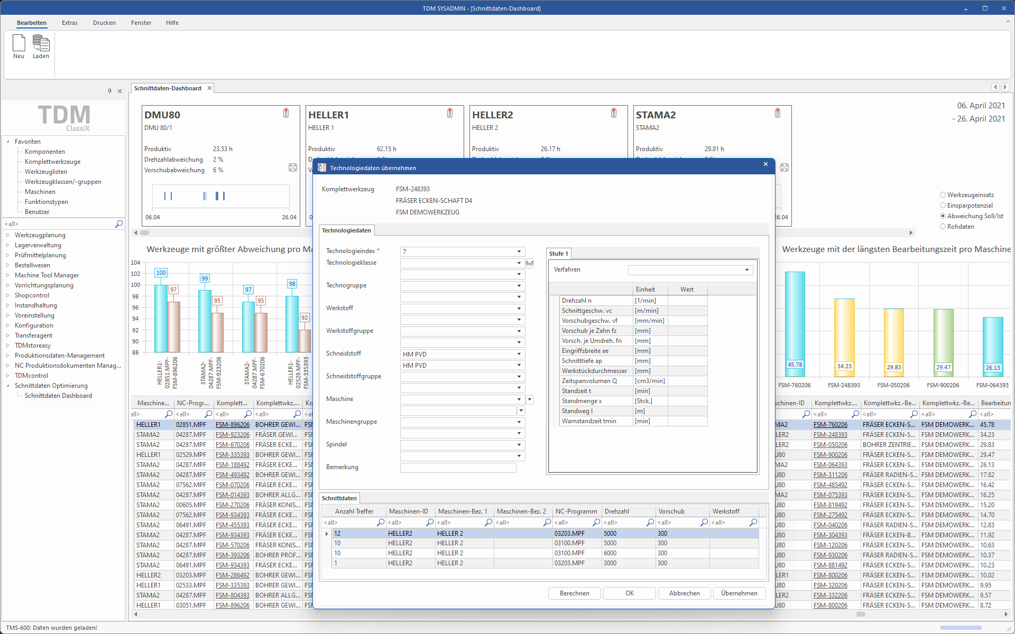The width and height of the screenshot is (1015, 634).
Task: Close the Technologiedaten übernehmen dialog
Action: [765, 164]
